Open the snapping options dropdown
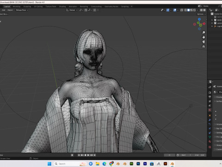222x167 pixels. click(90, 10)
